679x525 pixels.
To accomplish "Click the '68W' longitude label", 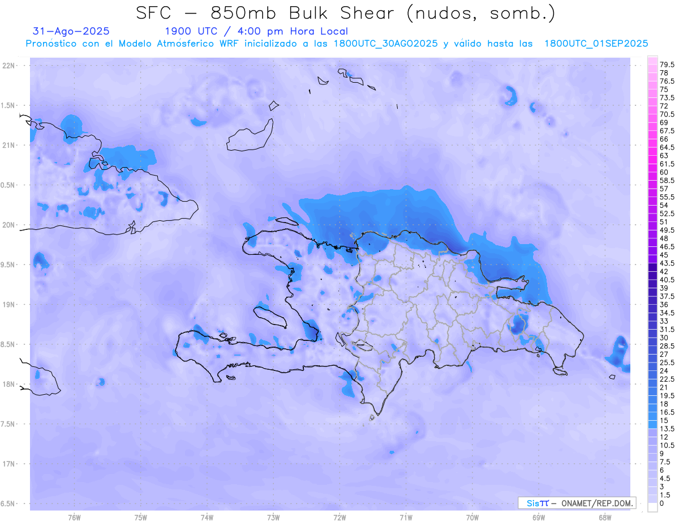I will point(605,518).
